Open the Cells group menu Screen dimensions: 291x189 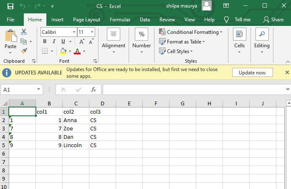coord(239,41)
